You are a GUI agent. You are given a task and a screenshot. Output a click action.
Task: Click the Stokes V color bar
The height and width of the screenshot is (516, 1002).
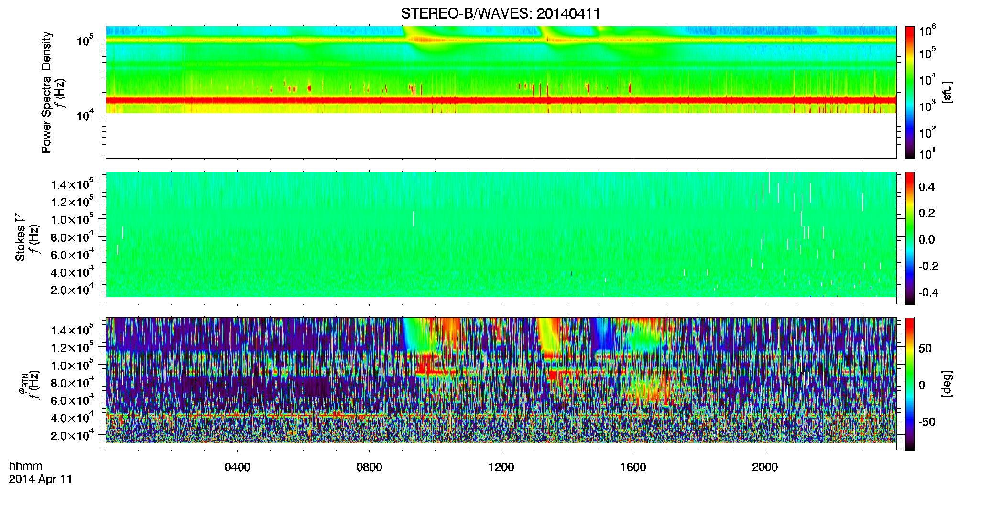(910, 238)
